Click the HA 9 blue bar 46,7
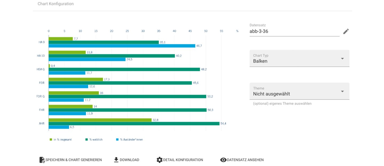 [x=122, y=46]
